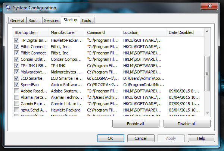Viewport: 224px width, 151px height.
Task: Sort by Location column header
Action: [x=144, y=32]
